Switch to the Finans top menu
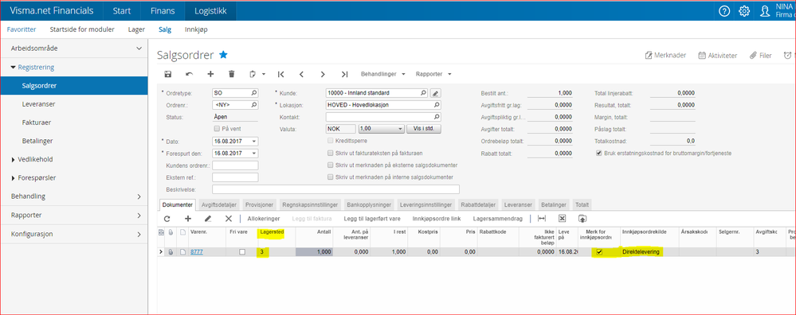796x315 pixels. tap(163, 10)
